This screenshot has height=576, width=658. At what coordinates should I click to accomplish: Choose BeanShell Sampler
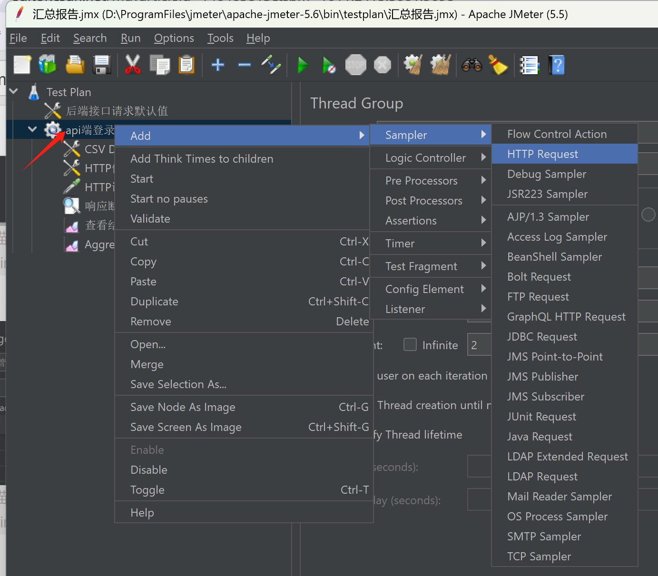click(565, 257)
